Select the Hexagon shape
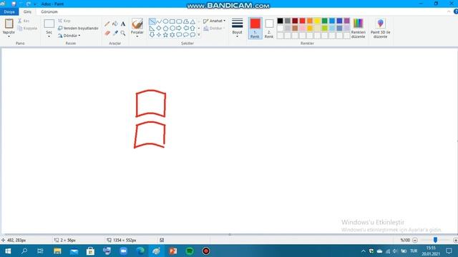 click(172, 29)
